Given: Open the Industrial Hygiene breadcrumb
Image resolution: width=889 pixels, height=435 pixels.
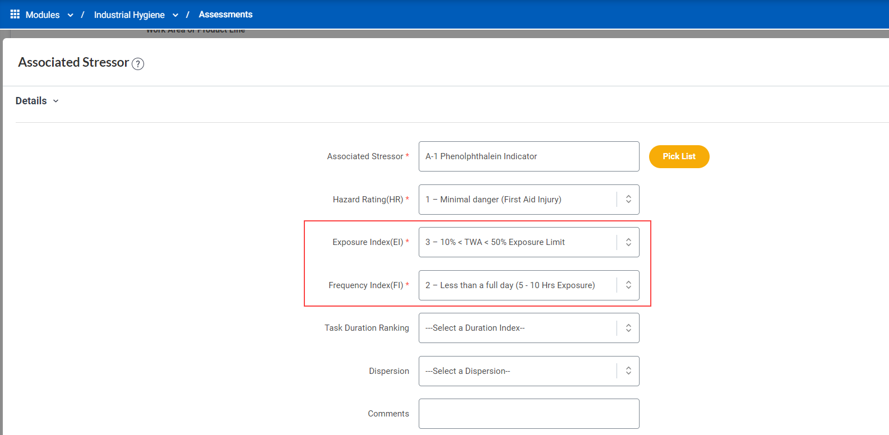Looking at the screenshot, I should (x=129, y=15).
